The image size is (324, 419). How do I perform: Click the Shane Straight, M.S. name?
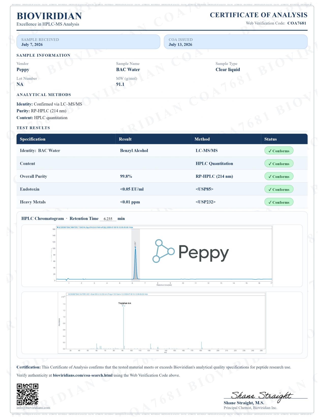(x=244, y=403)
